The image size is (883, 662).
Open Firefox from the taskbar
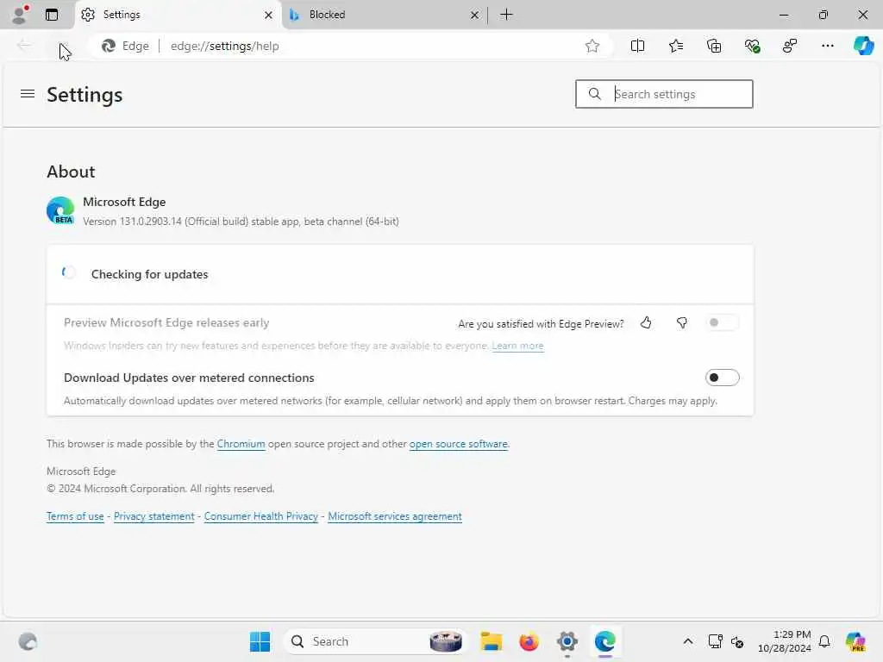click(529, 641)
